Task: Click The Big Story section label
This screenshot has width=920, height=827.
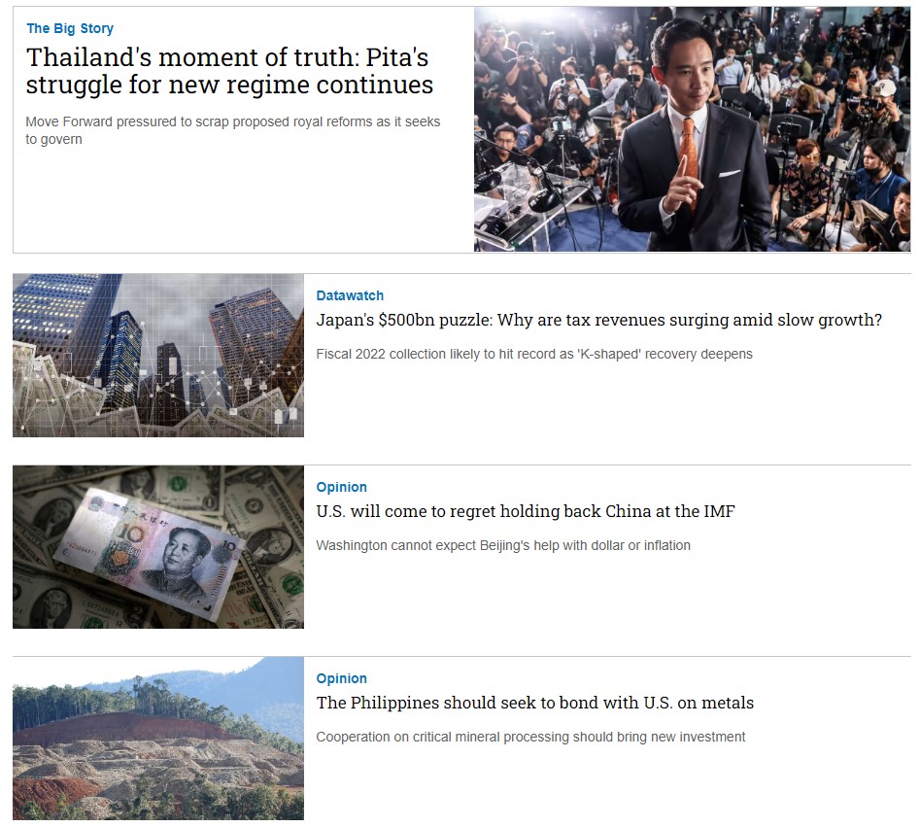Action: tap(70, 28)
